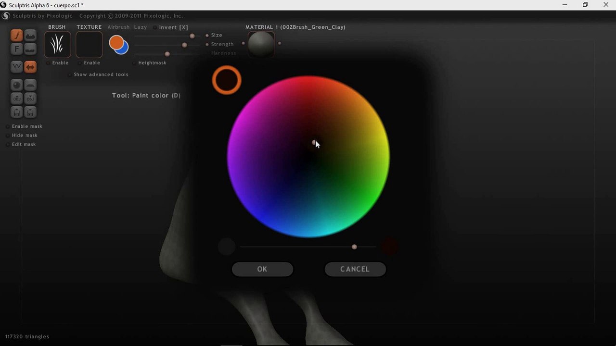Screen dimensions: 616x346
Task: Click "Sculptris by Pixologic" header text
Action: tap(42, 16)
